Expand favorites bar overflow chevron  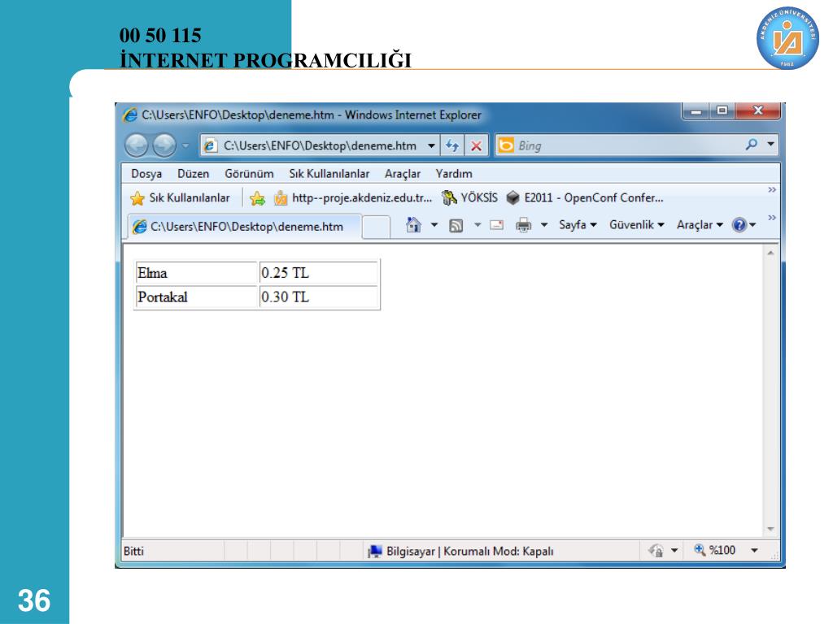tap(771, 190)
